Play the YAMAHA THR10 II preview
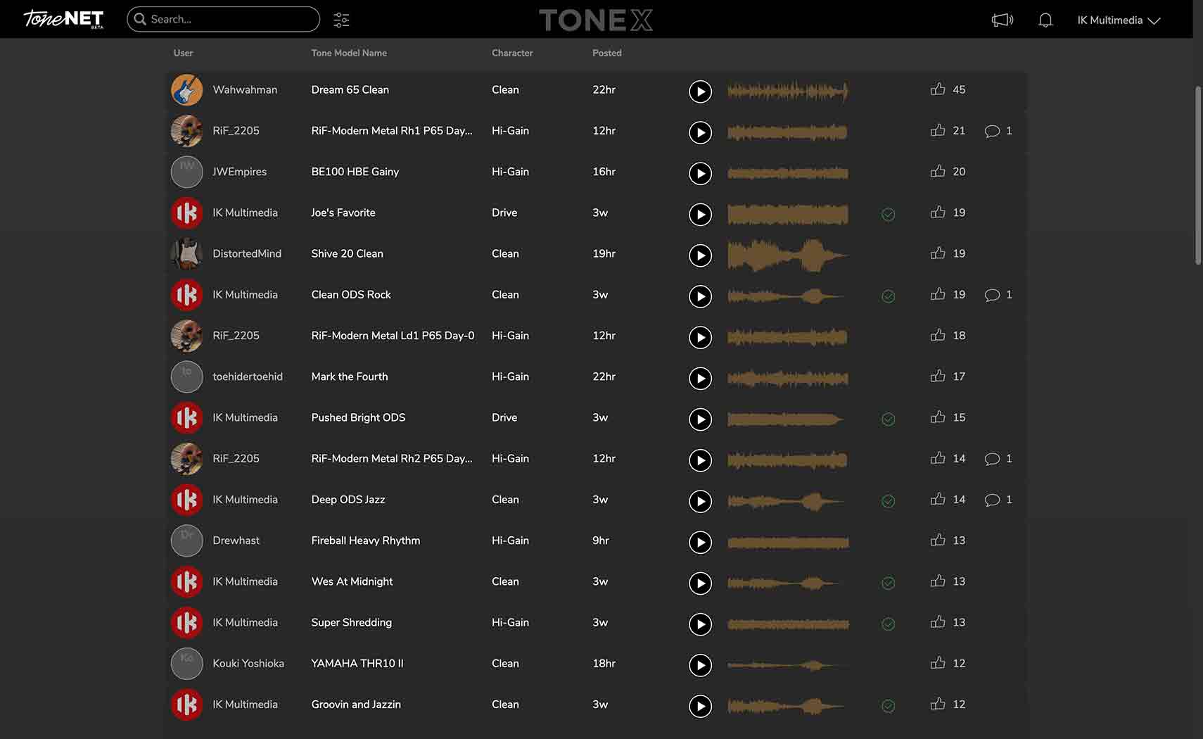Screen dimensions: 1203x739 click(700, 665)
